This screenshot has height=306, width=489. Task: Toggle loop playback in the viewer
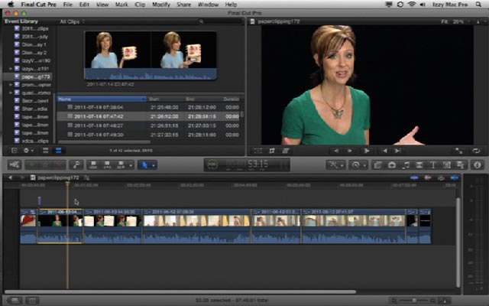(x=476, y=151)
